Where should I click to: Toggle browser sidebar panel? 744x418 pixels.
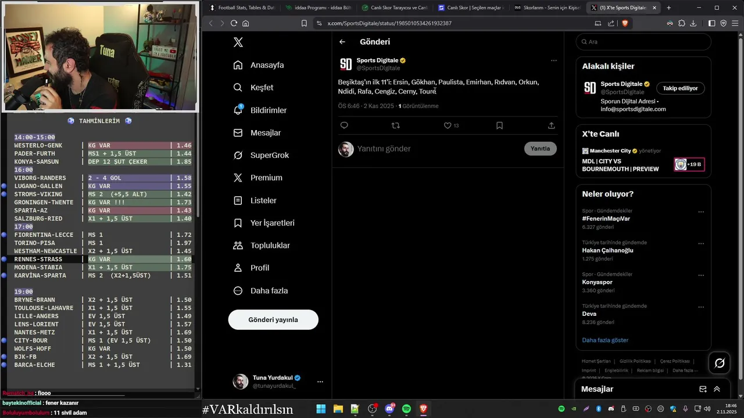[712, 23]
